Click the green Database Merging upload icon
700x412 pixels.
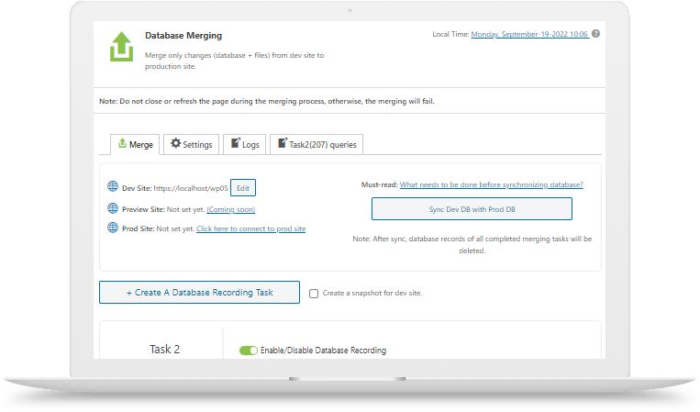click(x=121, y=47)
